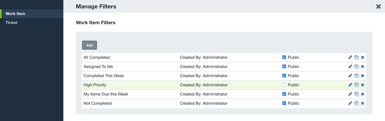
Task: Enable Public checkbox for High Priority
Action: pyautogui.click(x=284, y=85)
